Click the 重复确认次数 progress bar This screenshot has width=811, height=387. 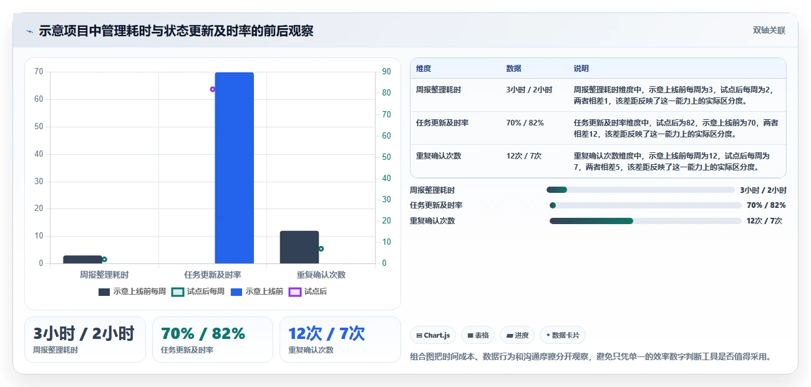[646, 221]
